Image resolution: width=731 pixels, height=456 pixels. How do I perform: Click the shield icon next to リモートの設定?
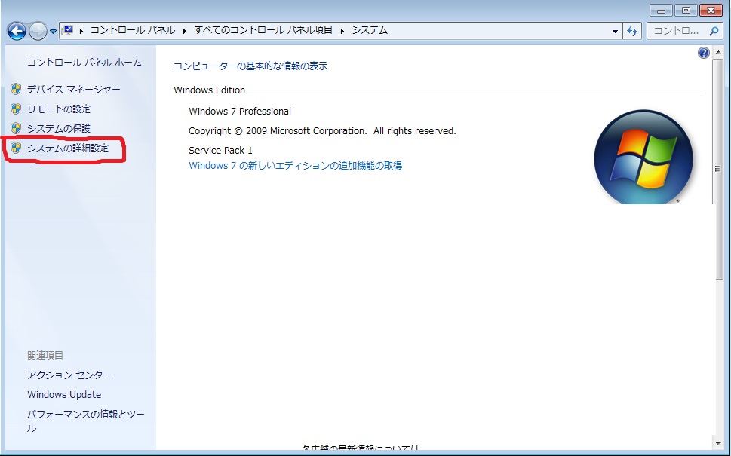click(17, 109)
